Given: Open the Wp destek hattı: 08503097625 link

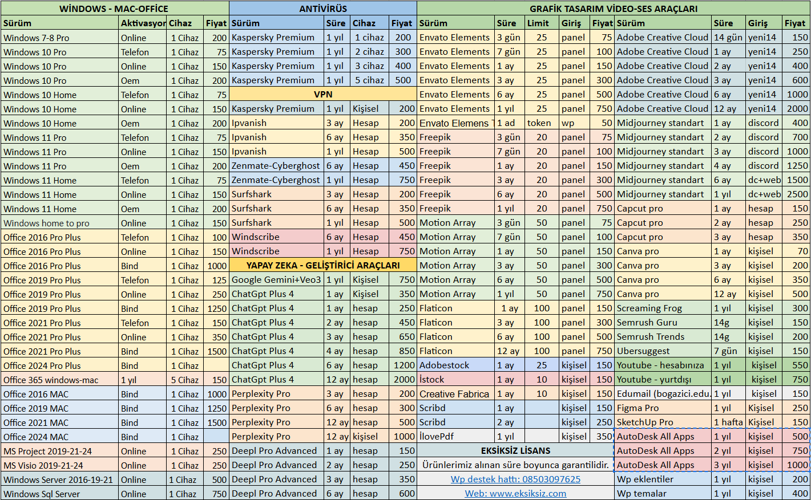Looking at the screenshot, I should pyautogui.click(x=515, y=479).
